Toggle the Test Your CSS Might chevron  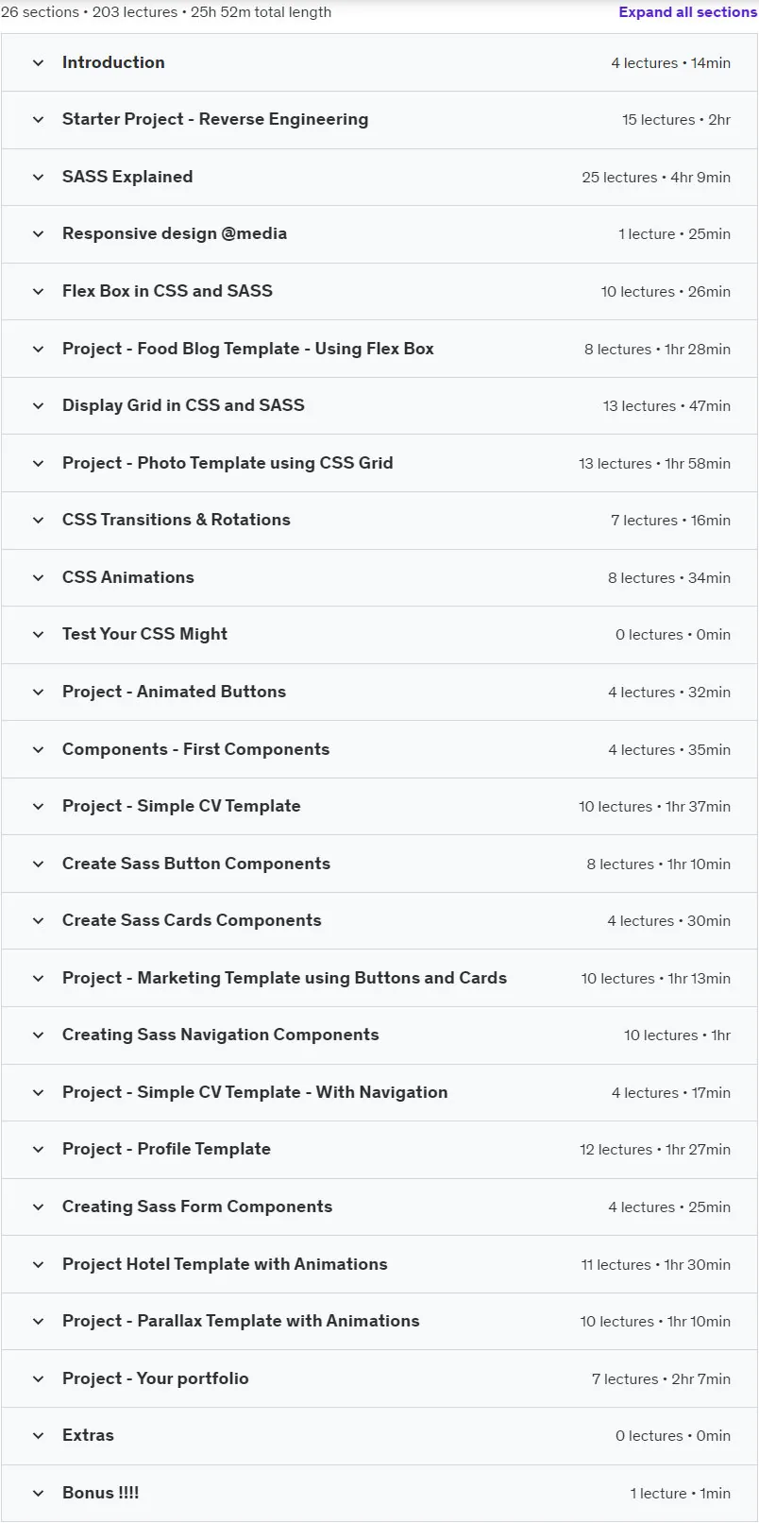coord(39,635)
